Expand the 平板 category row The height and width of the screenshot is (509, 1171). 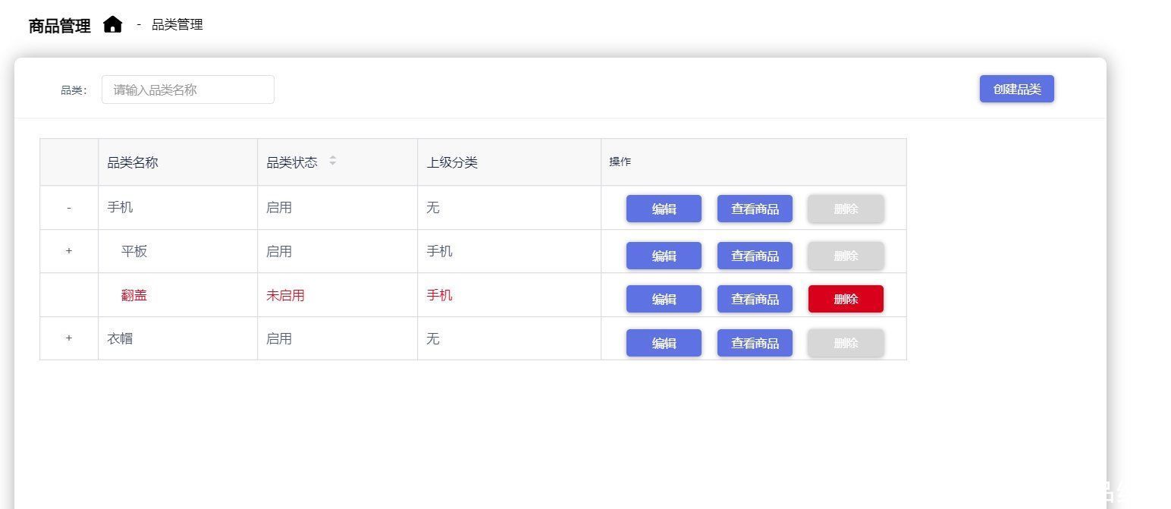68,251
